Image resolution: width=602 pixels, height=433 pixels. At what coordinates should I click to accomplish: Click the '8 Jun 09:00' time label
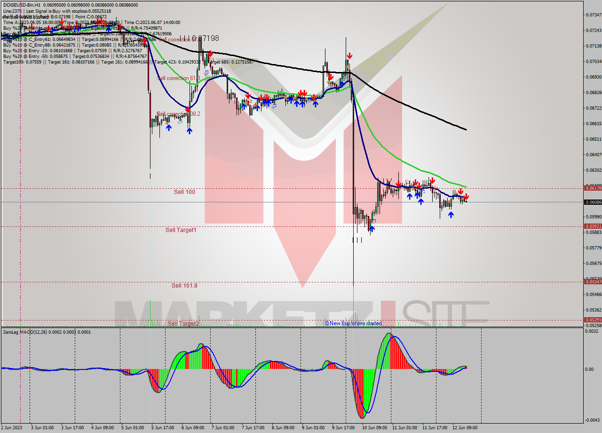[x=283, y=428]
